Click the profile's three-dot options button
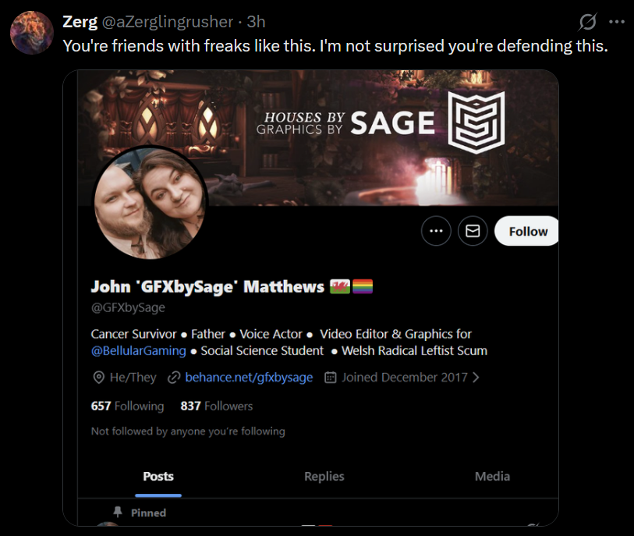The image size is (634, 536). pyautogui.click(x=436, y=231)
